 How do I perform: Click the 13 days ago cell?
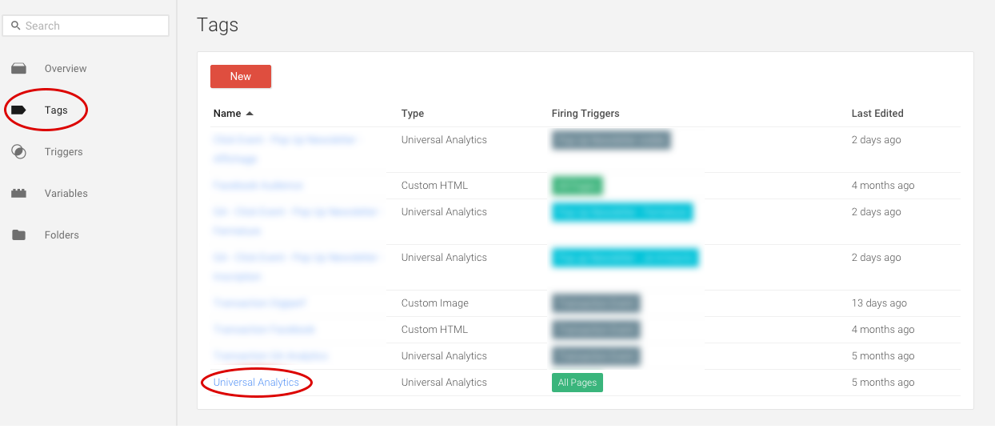[x=879, y=303]
